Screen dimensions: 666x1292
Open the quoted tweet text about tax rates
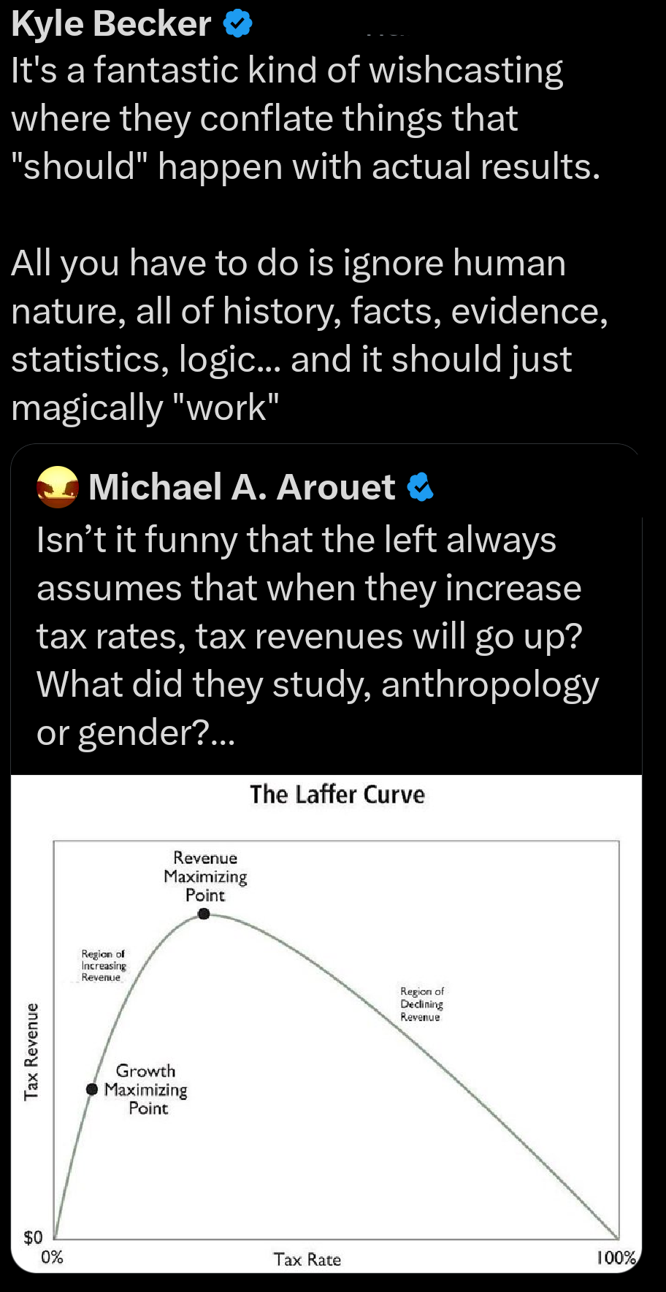[x=318, y=636]
